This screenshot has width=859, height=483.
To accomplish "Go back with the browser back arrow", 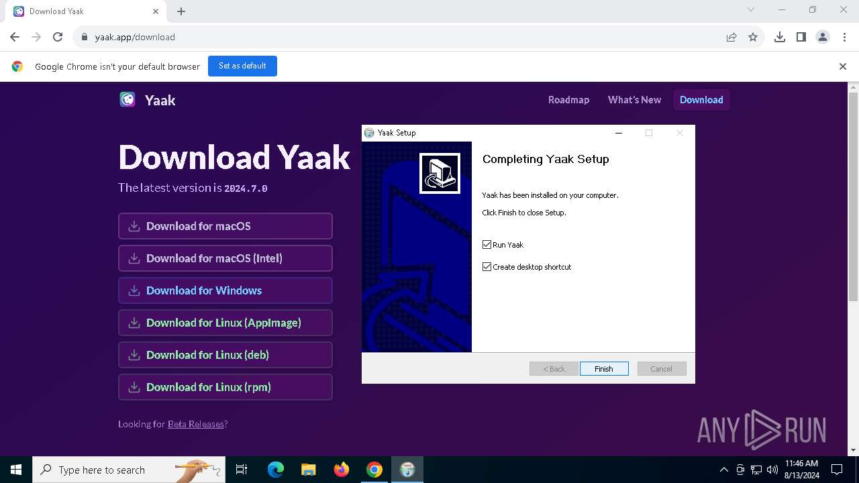I will tap(15, 37).
